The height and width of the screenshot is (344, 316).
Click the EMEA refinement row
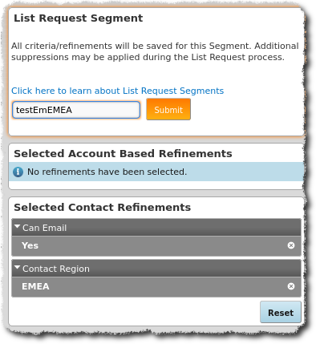tap(156, 286)
